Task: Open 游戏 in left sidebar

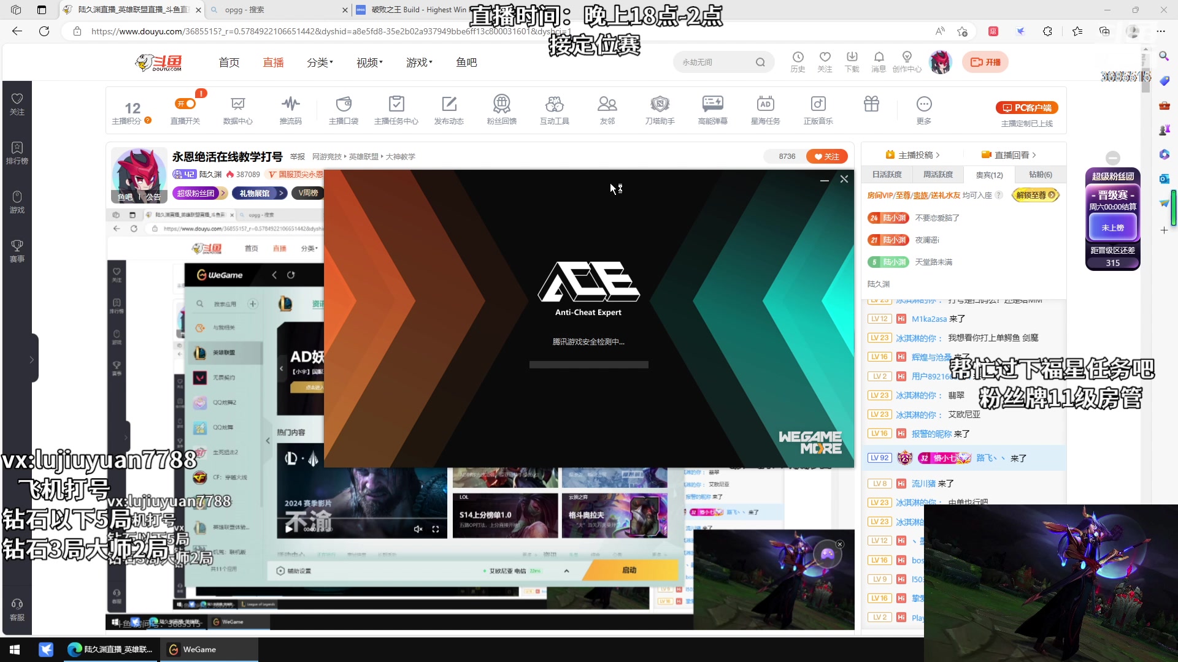Action: [17, 202]
